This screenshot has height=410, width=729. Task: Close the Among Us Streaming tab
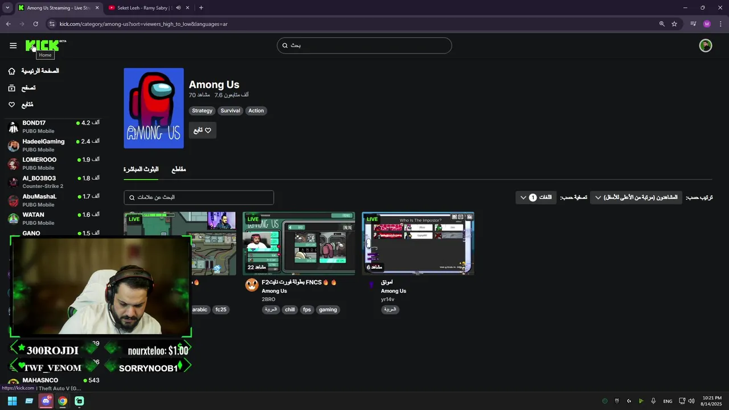coord(97,8)
